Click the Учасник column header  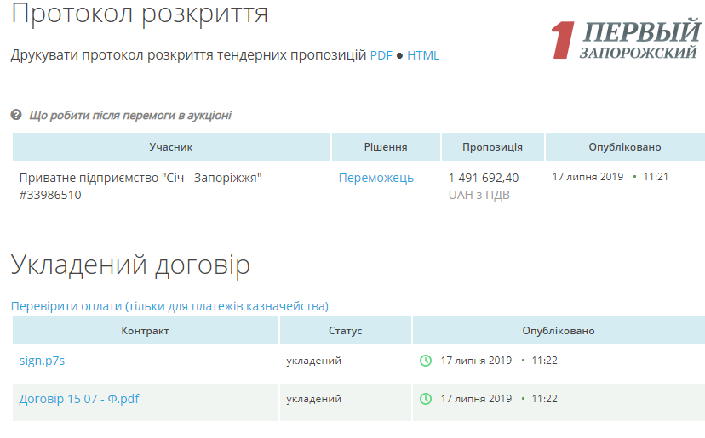[x=171, y=147]
